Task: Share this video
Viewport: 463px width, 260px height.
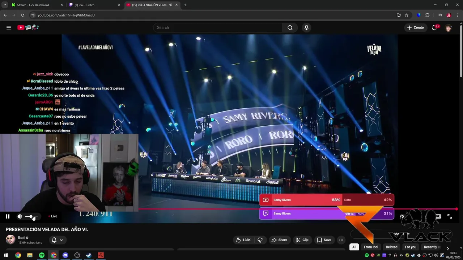Action: coord(279,240)
